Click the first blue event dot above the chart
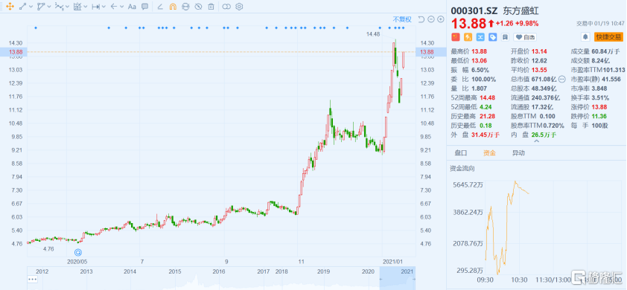The height and width of the screenshot is (290, 627). click(x=36, y=28)
